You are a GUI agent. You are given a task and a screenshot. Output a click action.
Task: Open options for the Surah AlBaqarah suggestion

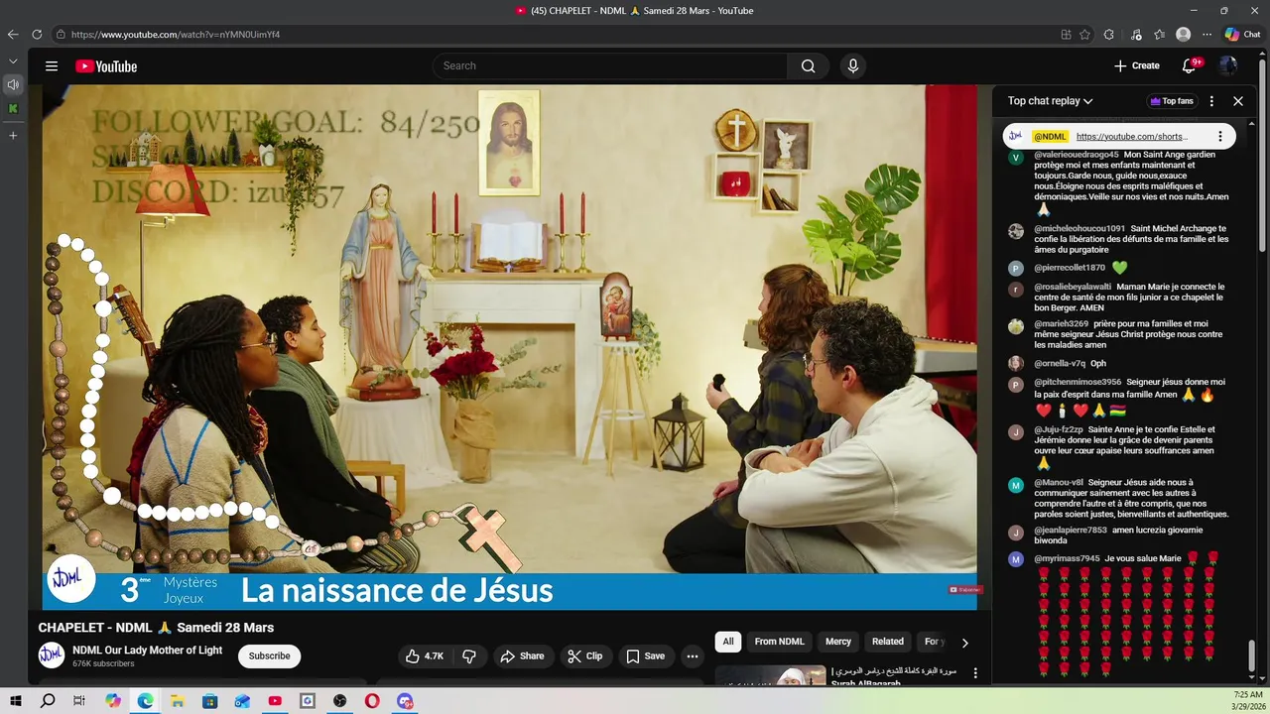pos(975,672)
